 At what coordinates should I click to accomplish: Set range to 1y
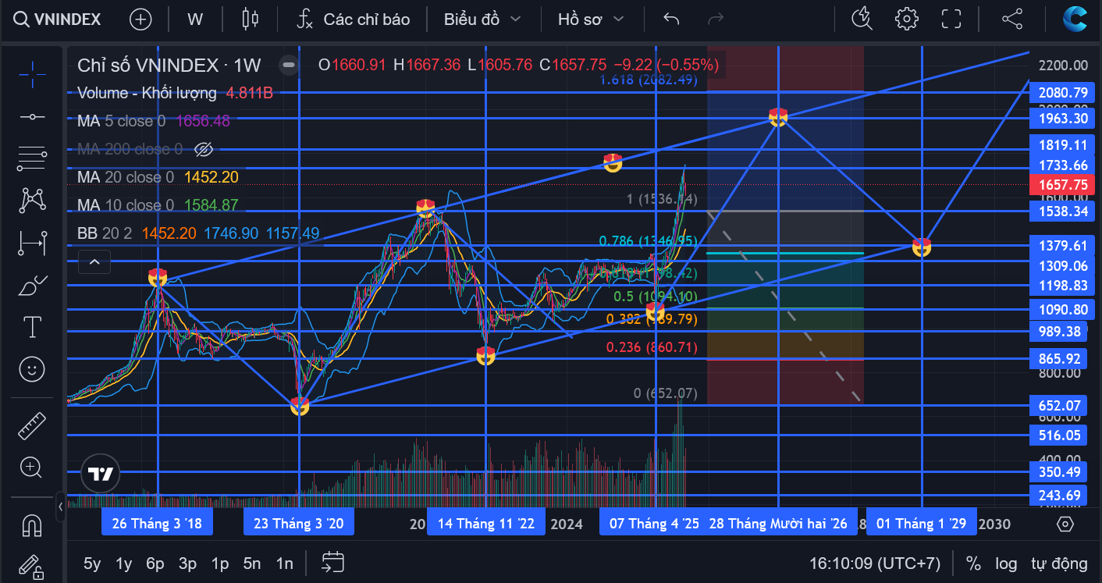tap(123, 563)
